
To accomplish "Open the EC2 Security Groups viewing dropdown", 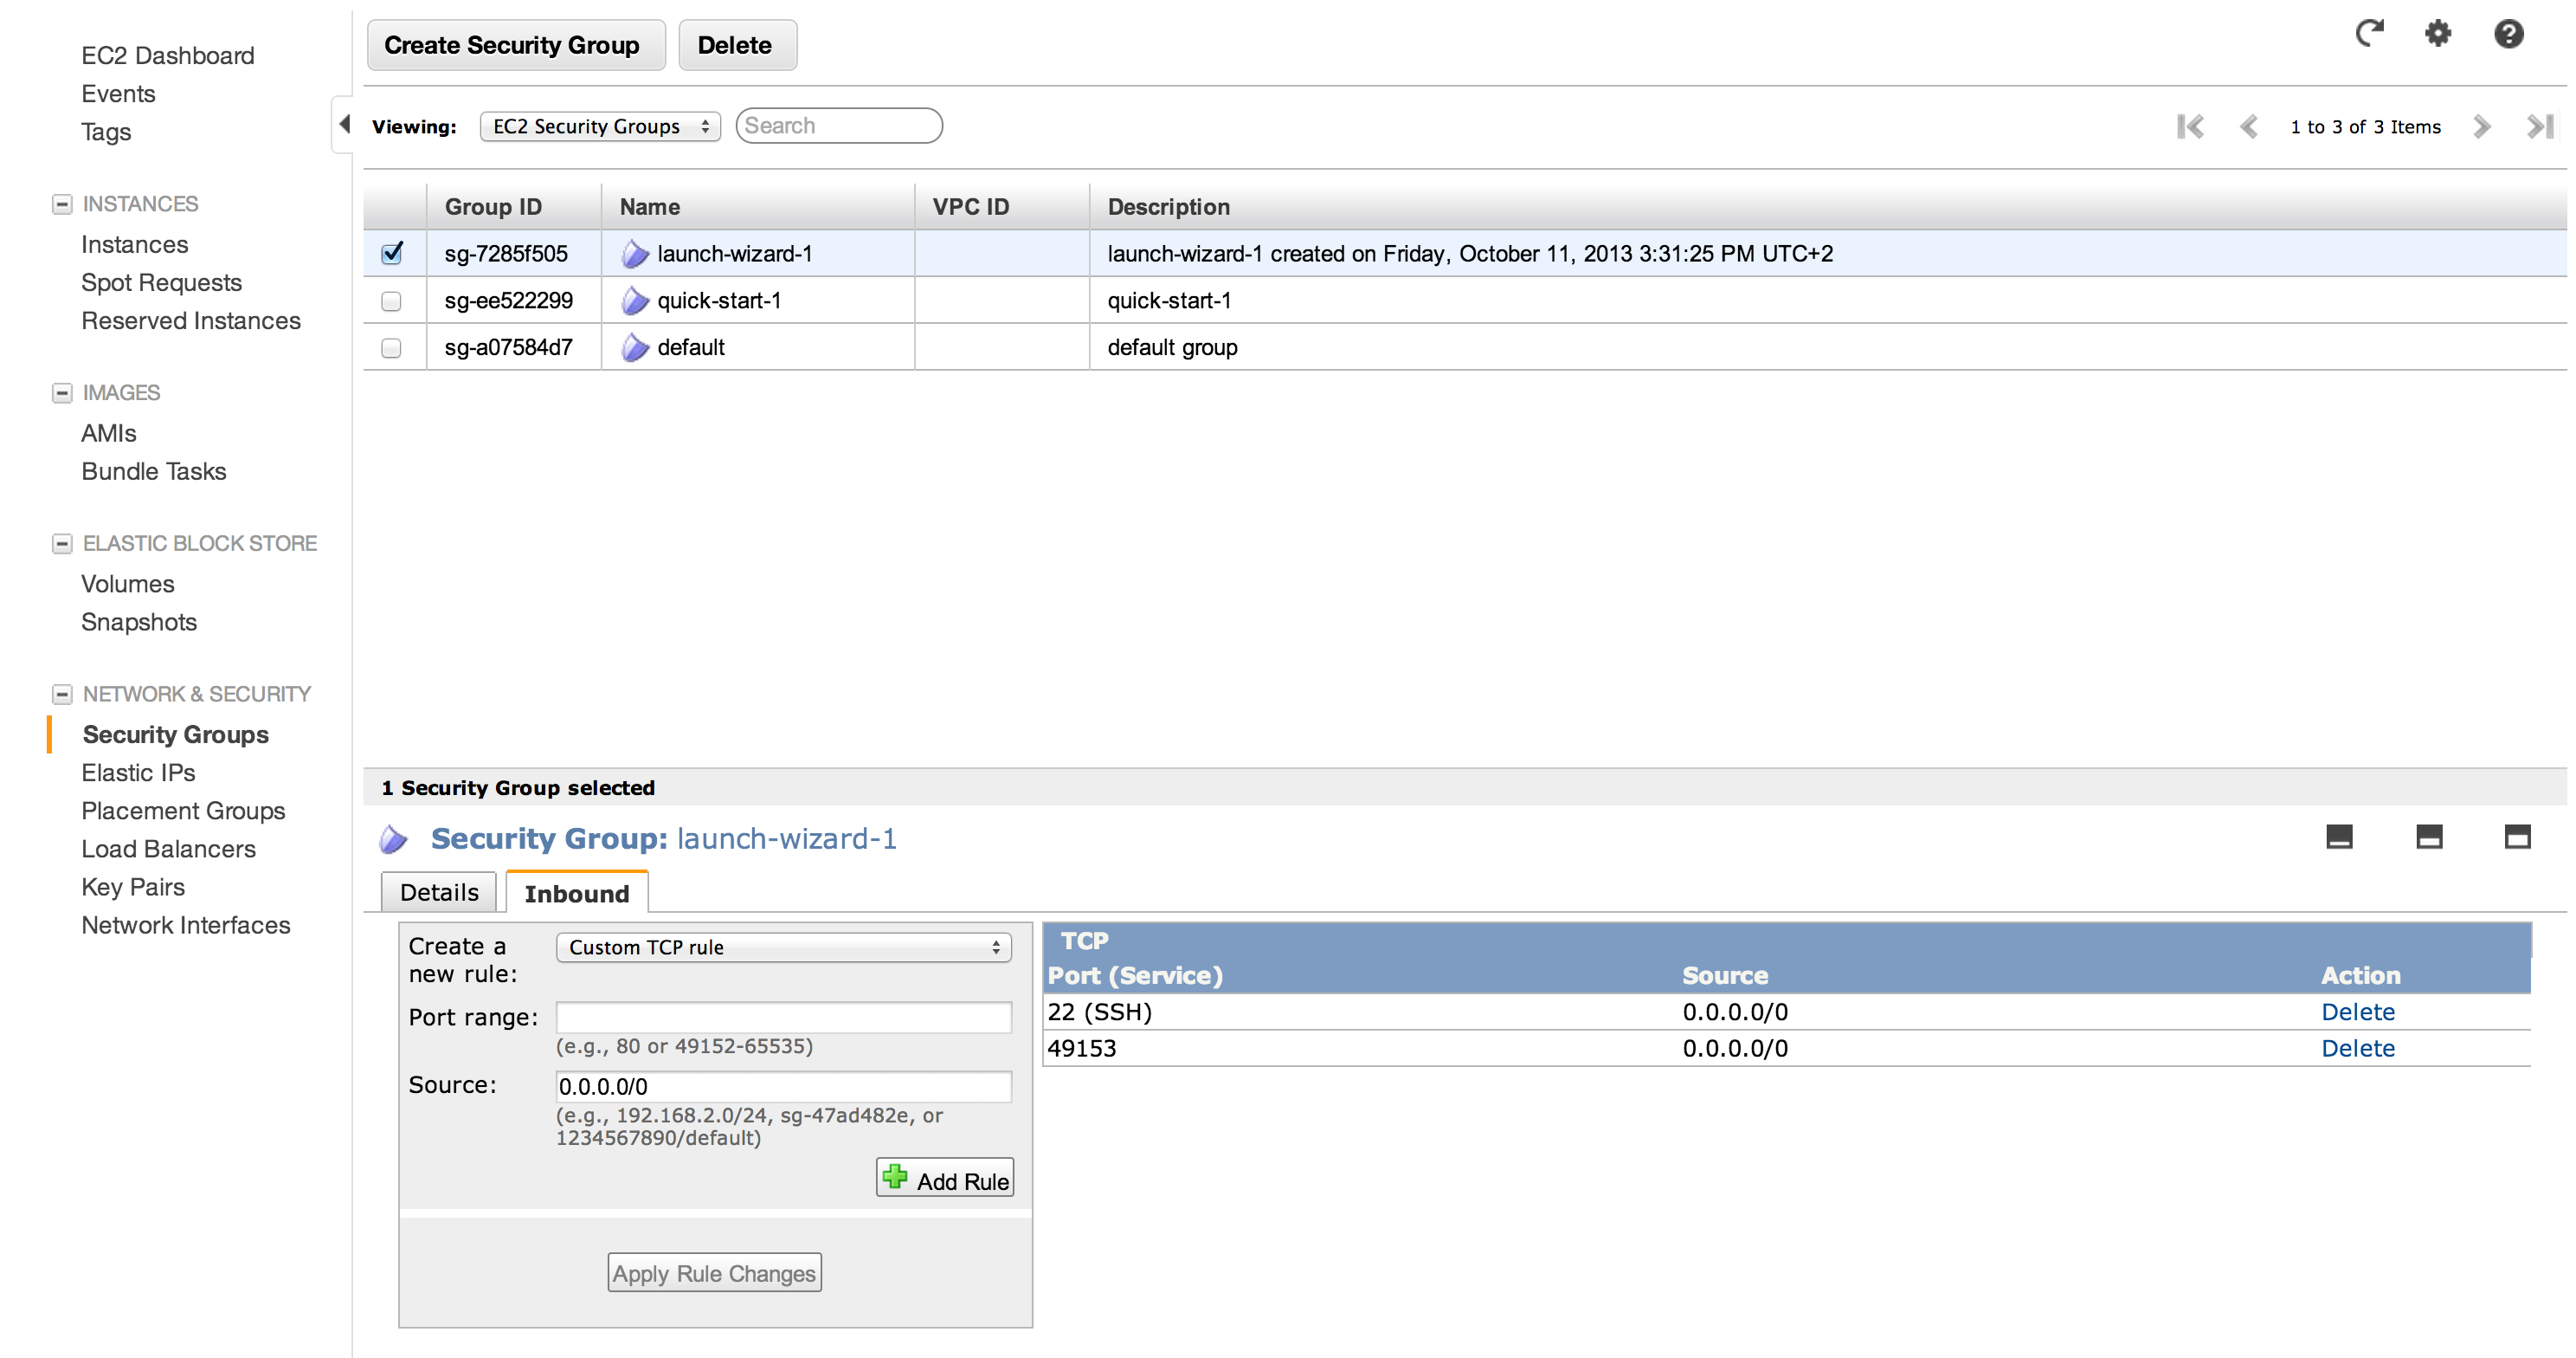I will [599, 126].
